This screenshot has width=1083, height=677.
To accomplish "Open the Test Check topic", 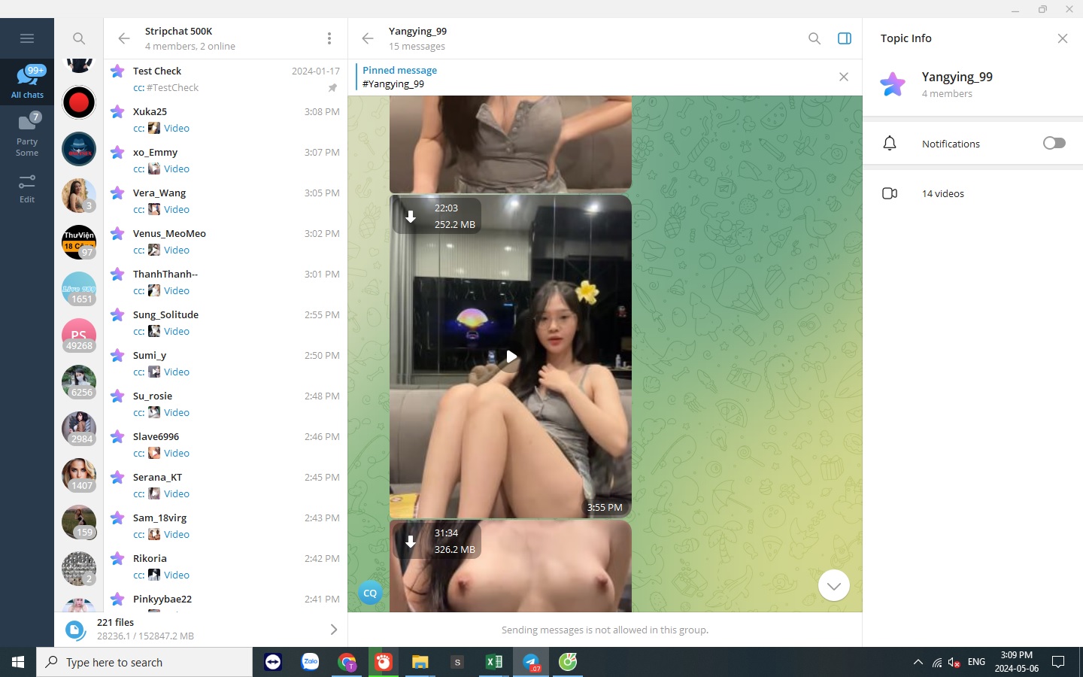I will (226, 79).
